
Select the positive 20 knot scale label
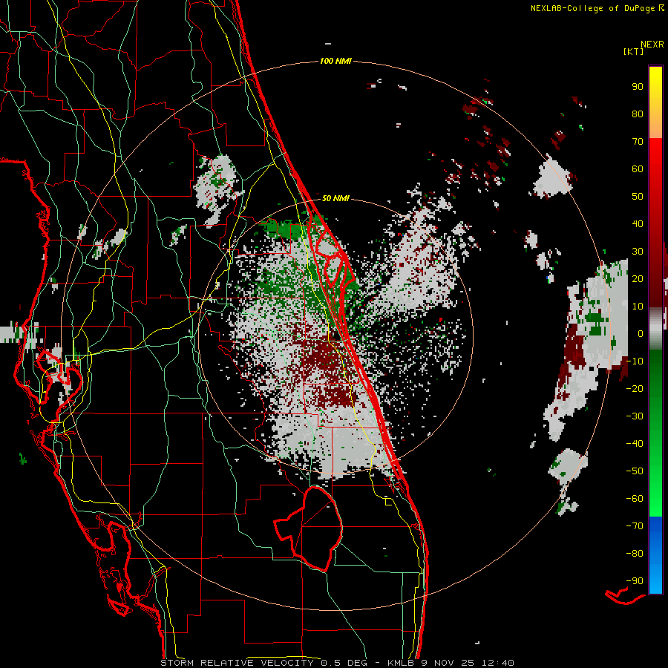click(638, 279)
